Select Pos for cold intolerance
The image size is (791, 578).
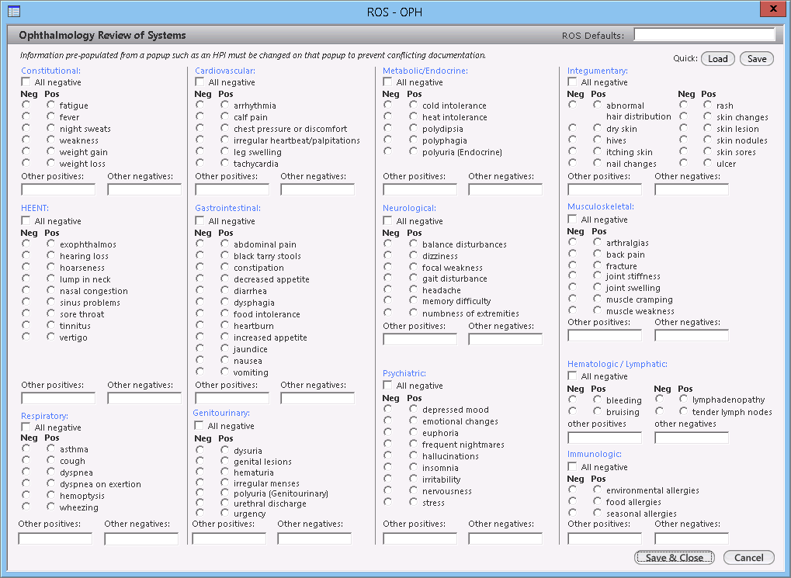coord(413,105)
